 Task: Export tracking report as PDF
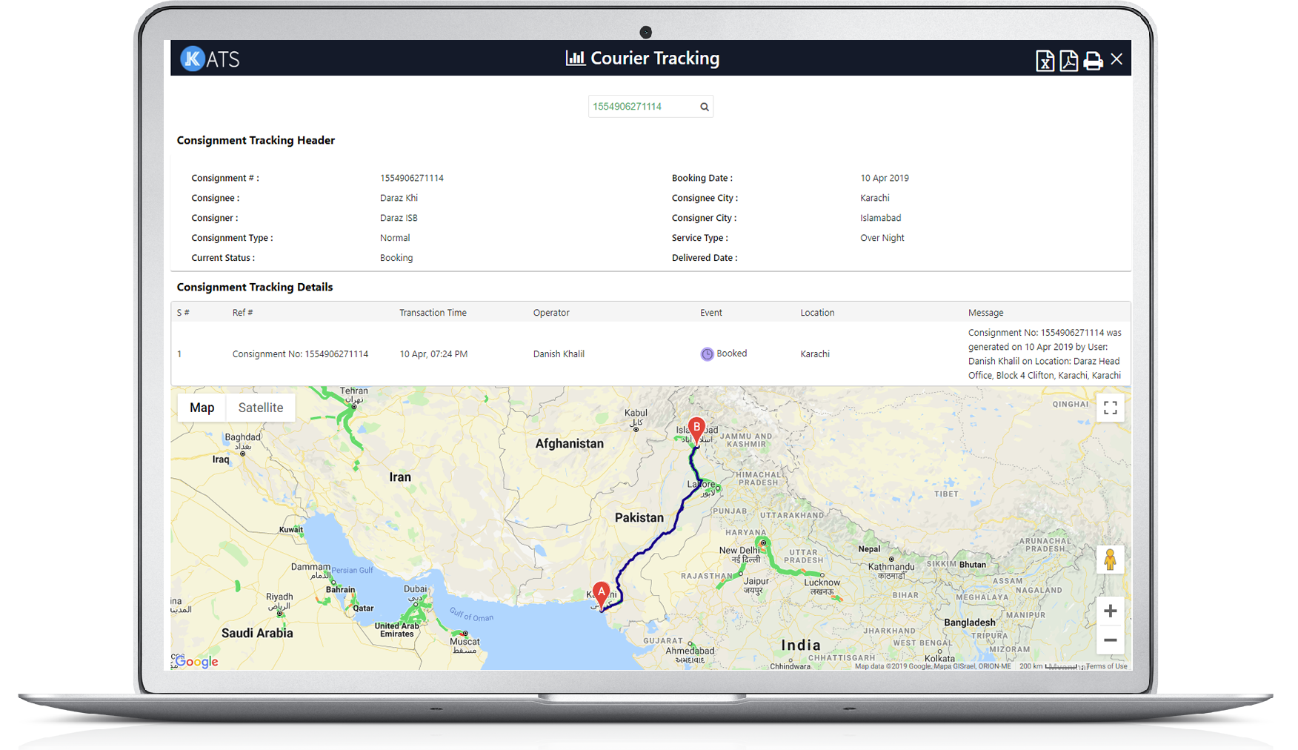tap(1068, 61)
